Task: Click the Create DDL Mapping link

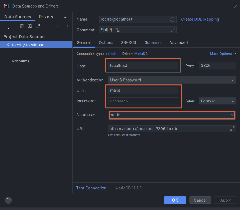Action: (200, 20)
